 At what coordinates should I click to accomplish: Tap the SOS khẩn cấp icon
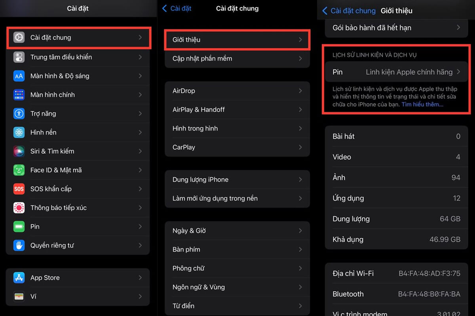[19, 189]
